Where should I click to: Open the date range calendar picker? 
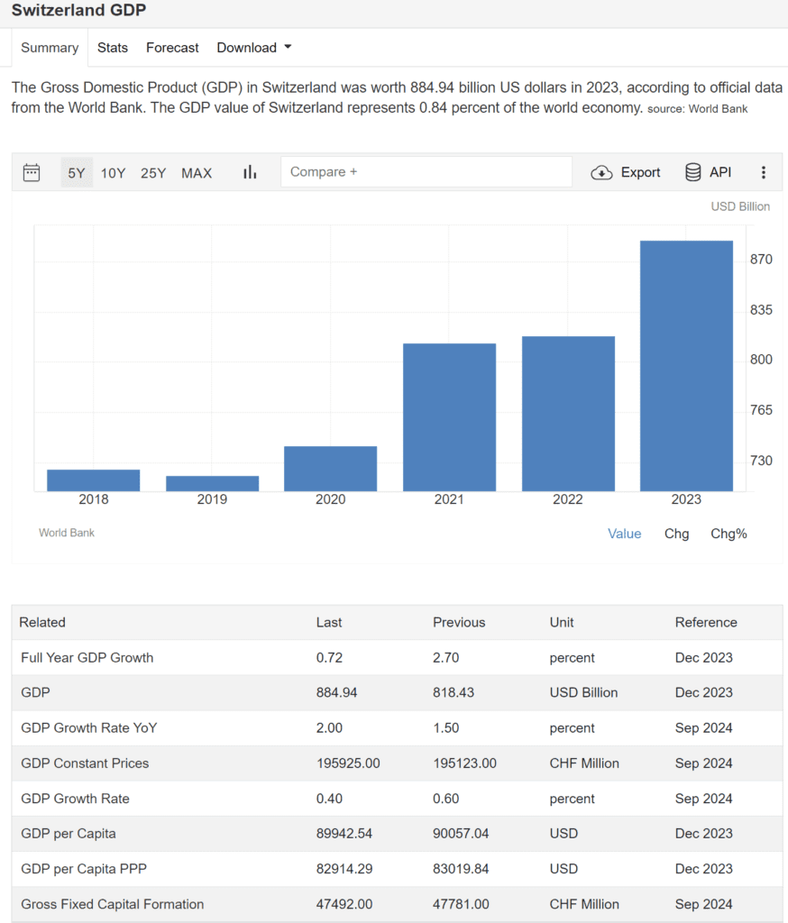tap(32, 172)
